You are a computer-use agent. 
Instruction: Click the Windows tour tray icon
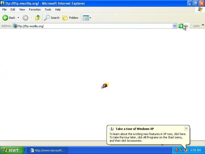[186, 150]
